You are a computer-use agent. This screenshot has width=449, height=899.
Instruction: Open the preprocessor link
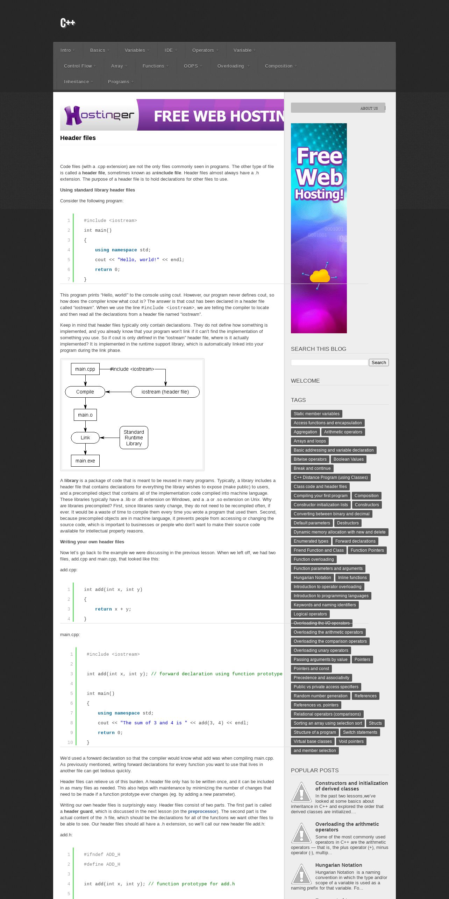point(202,811)
